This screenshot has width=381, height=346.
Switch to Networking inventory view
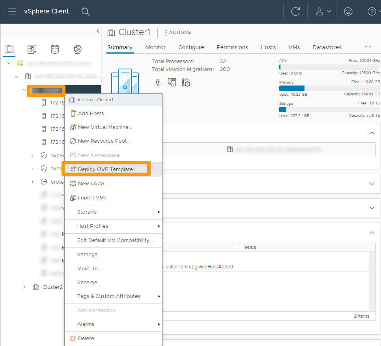78,49
